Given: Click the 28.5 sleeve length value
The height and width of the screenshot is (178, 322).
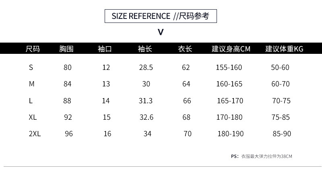Looking at the screenshot, I should [146, 68].
